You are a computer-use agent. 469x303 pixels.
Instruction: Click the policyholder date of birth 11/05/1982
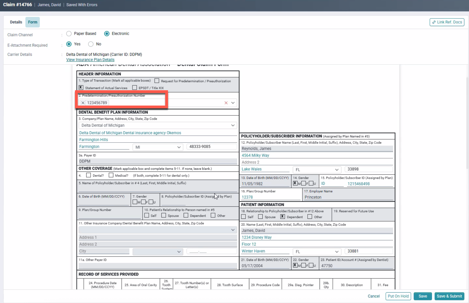click(265, 184)
